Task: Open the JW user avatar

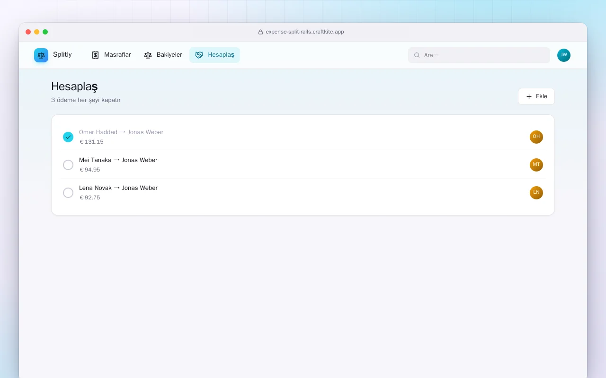Action: (x=564, y=55)
